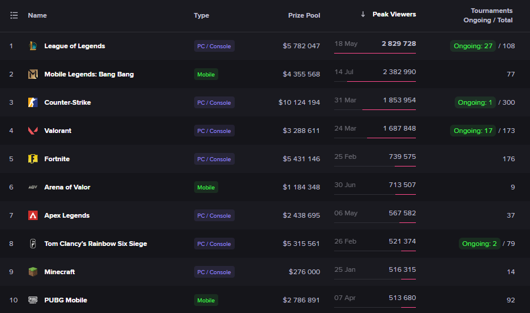Sort table by Prize Pool column
Screen dimensions: 530x313
click(x=304, y=15)
